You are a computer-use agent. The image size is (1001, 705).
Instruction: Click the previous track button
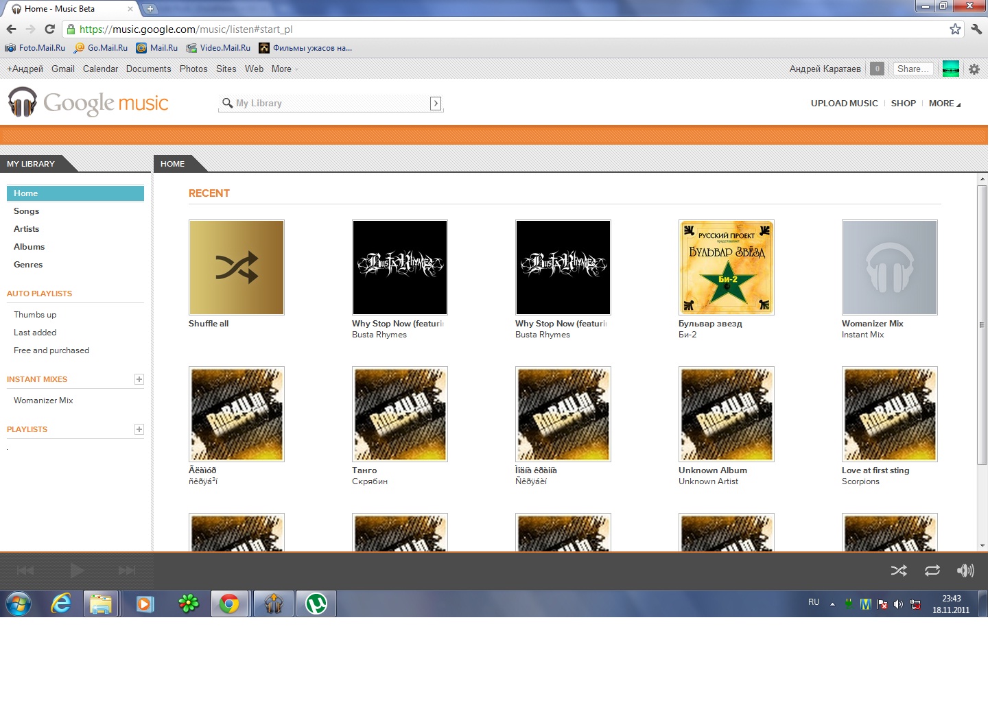[25, 571]
